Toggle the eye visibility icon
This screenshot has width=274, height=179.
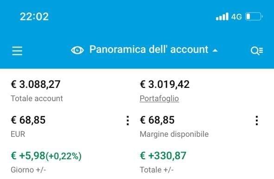(x=77, y=50)
